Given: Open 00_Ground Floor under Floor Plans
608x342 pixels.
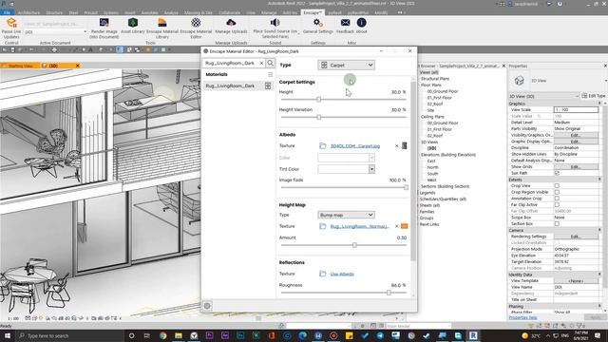Looking at the screenshot, I should pyautogui.click(x=443, y=91).
